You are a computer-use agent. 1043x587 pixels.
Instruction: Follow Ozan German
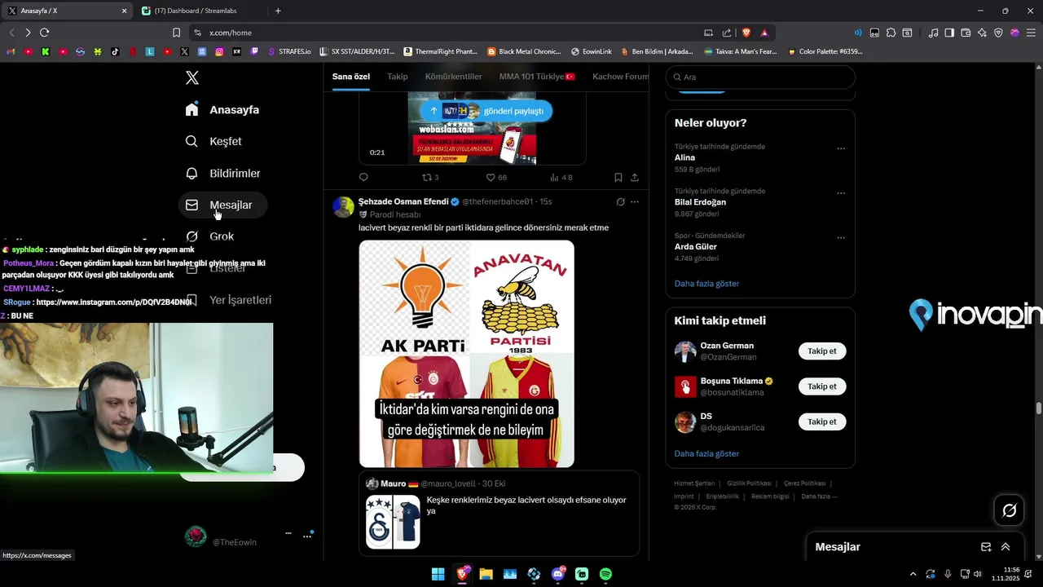click(x=822, y=351)
